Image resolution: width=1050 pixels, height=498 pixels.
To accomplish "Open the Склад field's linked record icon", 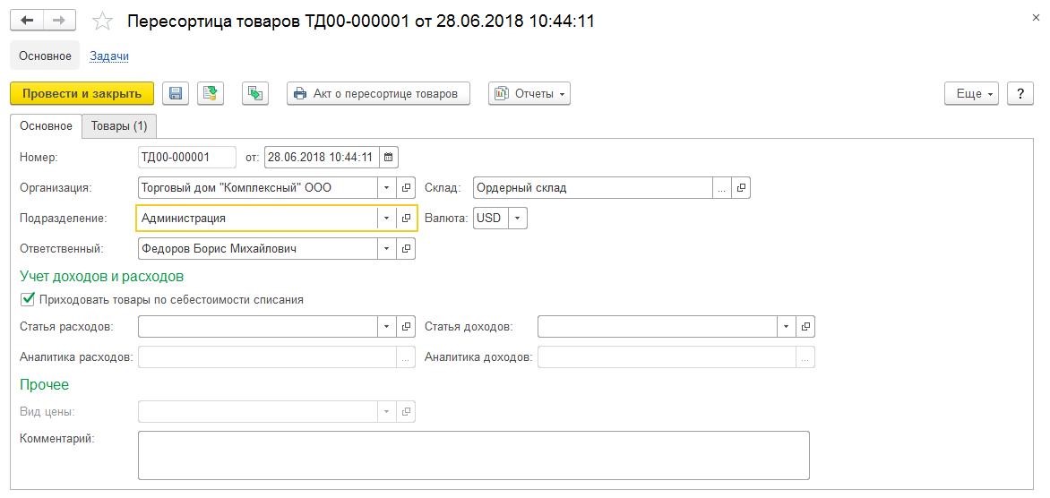I will pos(741,188).
